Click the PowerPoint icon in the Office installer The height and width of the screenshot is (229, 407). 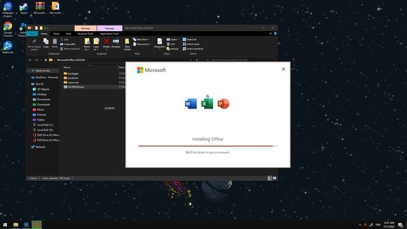click(x=223, y=104)
